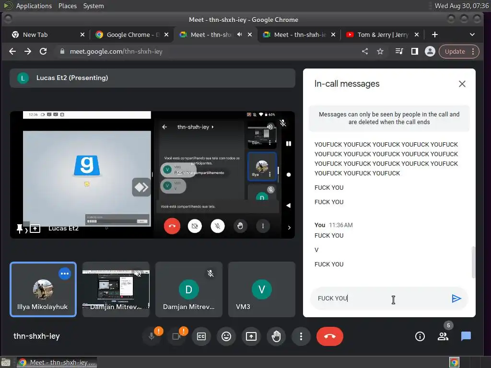Leave the call with red hang-up button
Image resolution: width=491 pixels, height=368 pixels.
tap(330, 336)
